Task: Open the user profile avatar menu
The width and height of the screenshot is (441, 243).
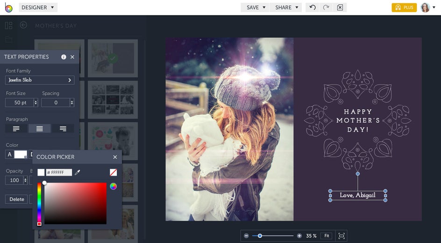Action: click(428, 7)
